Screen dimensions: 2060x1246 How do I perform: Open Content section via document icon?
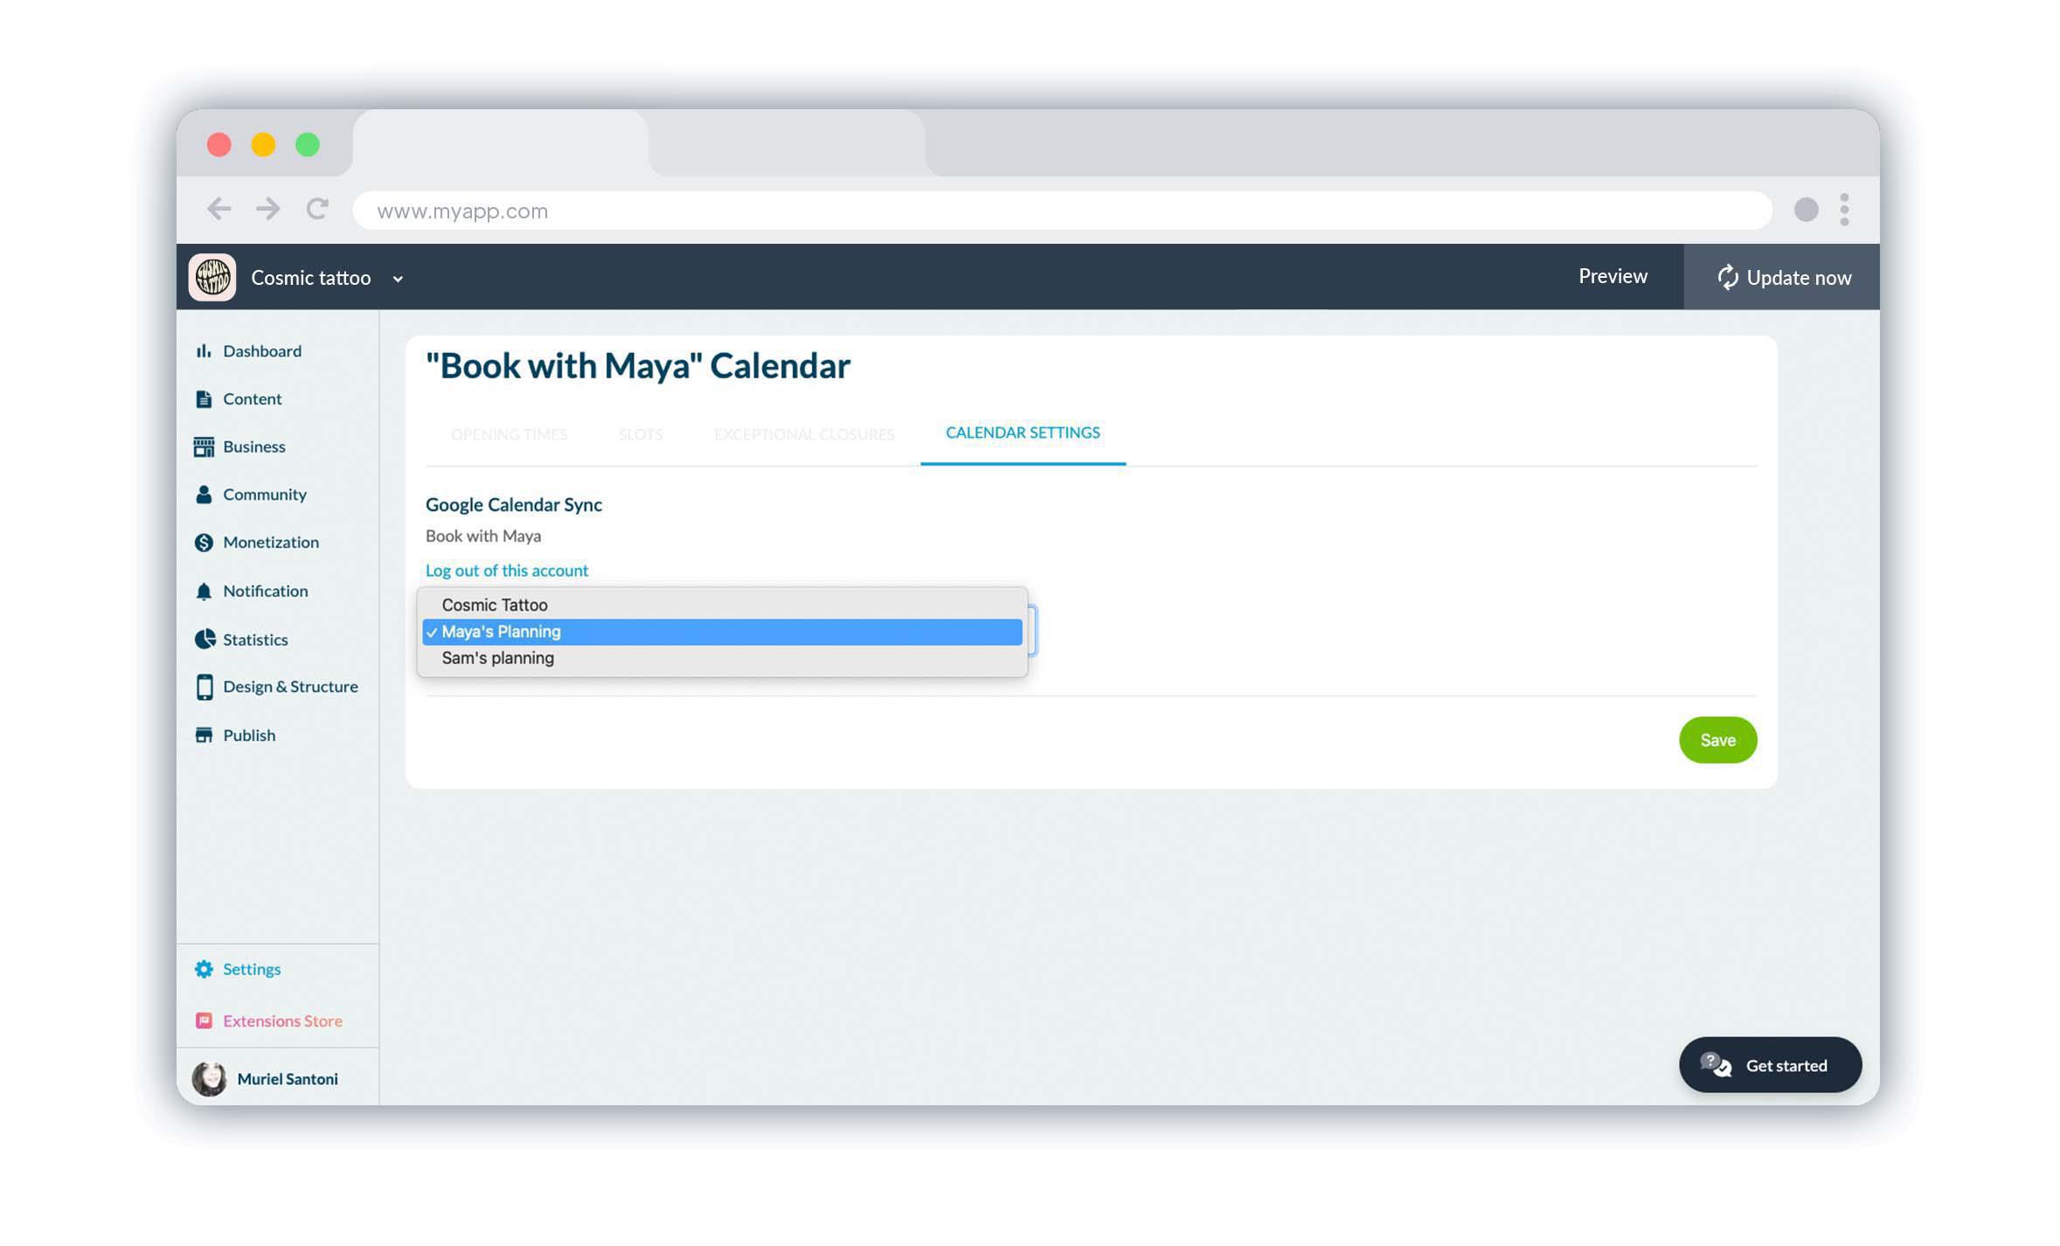pyautogui.click(x=204, y=399)
